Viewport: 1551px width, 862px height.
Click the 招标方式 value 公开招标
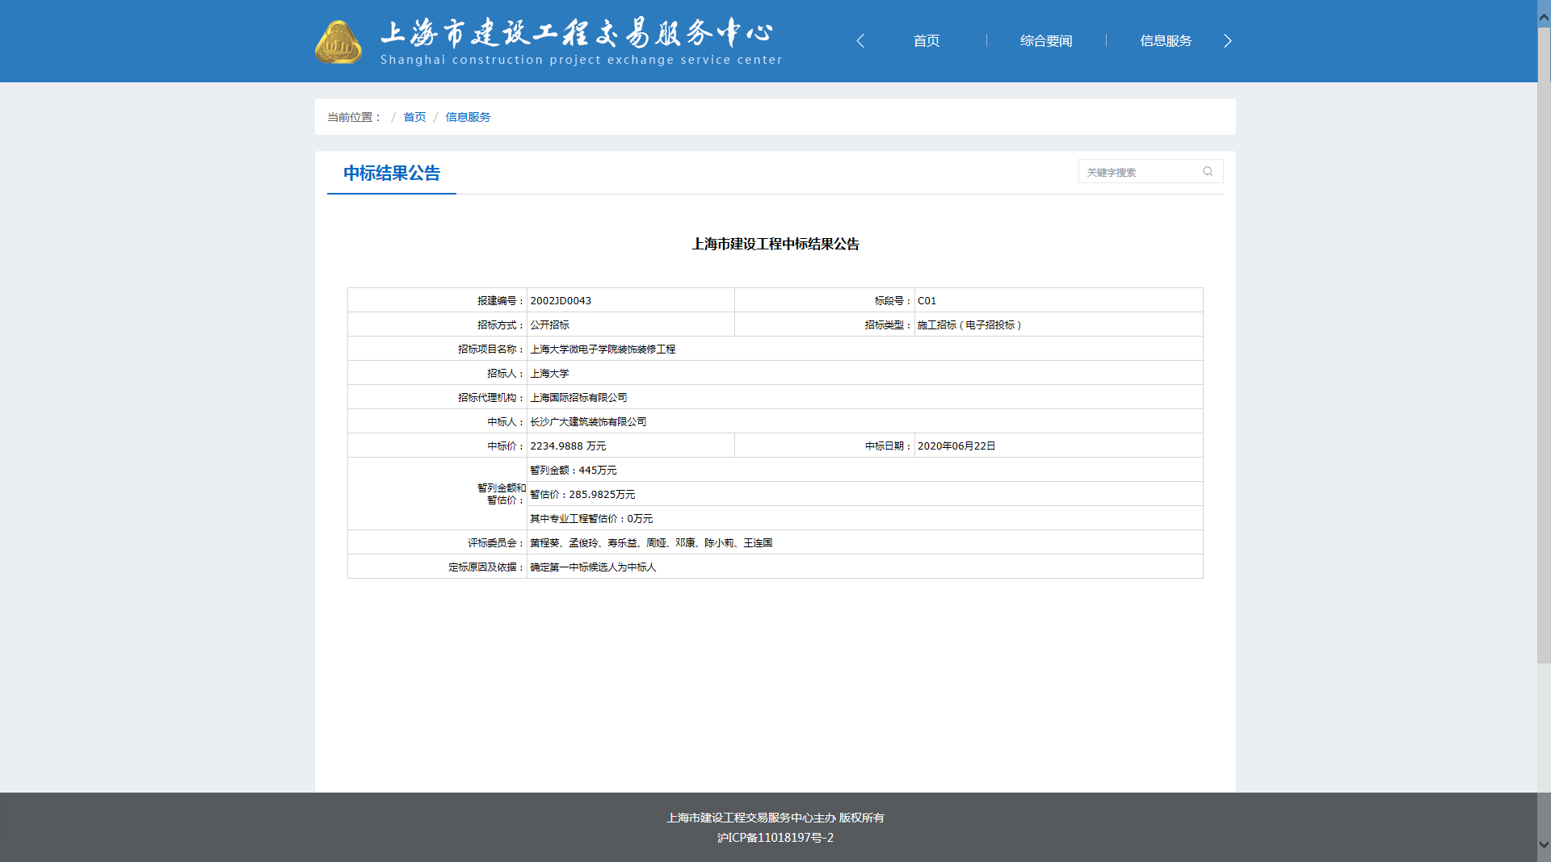click(549, 324)
